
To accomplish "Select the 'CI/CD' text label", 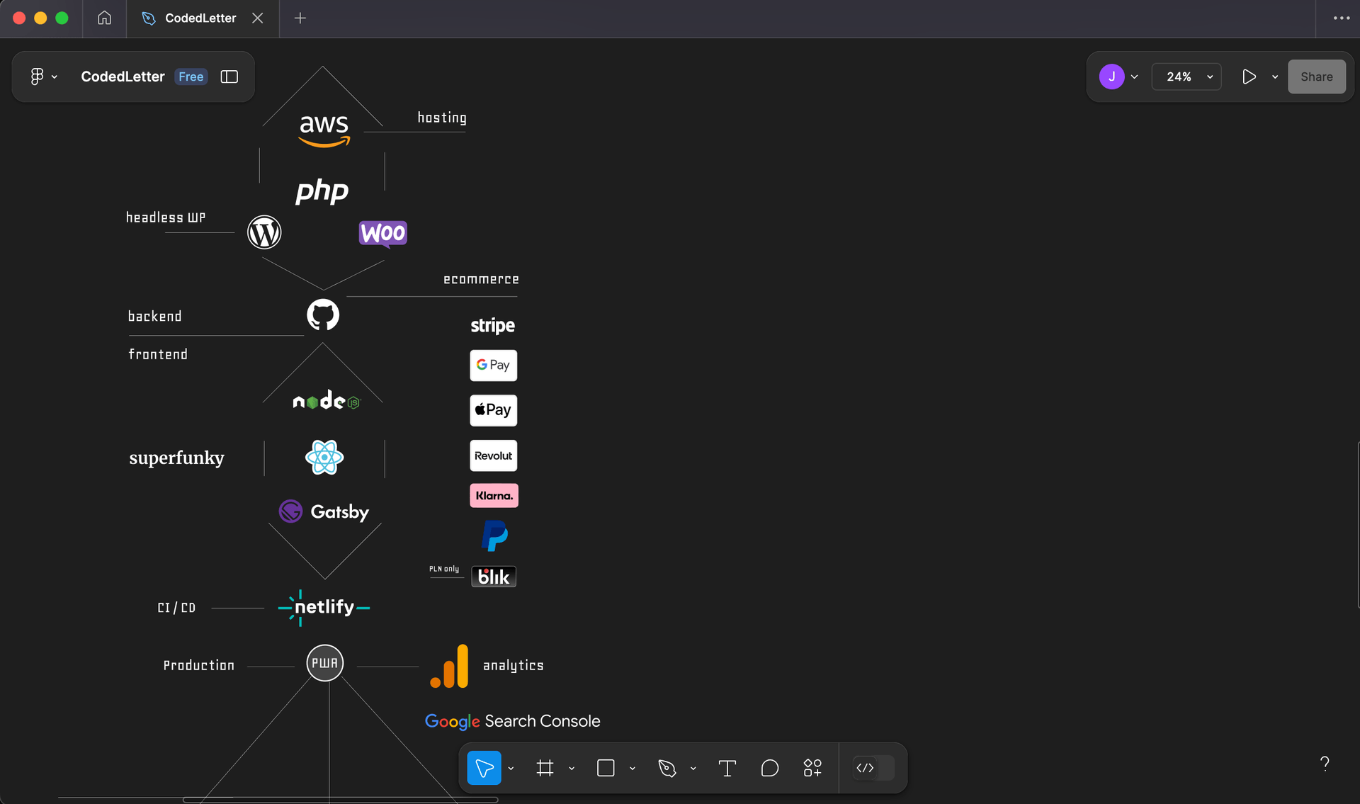I will click(x=176, y=608).
